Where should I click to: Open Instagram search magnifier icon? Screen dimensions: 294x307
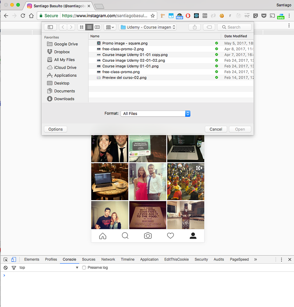click(x=125, y=236)
